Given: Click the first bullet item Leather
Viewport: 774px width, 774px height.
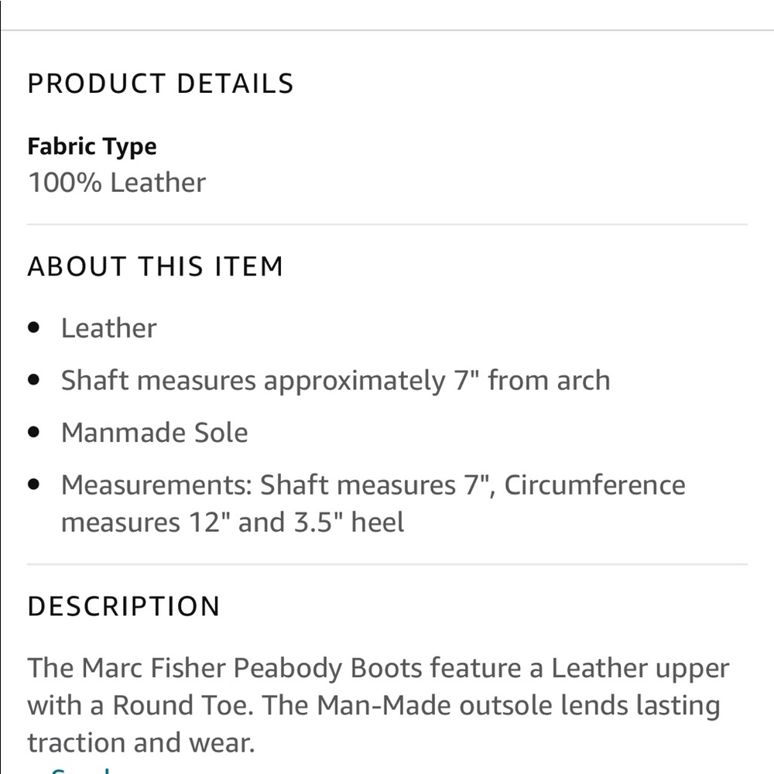Looking at the screenshot, I should coord(108,328).
